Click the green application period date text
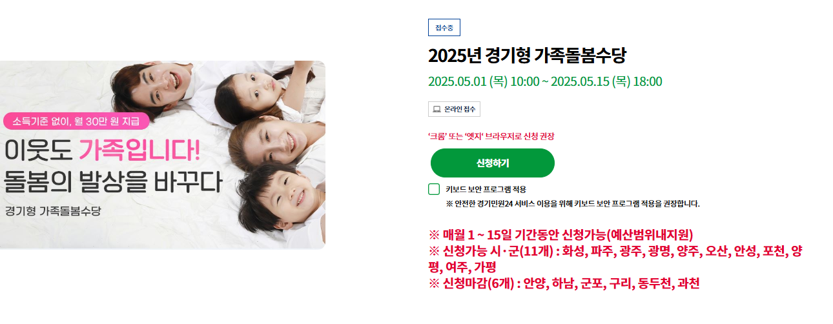 tap(545, 81)
